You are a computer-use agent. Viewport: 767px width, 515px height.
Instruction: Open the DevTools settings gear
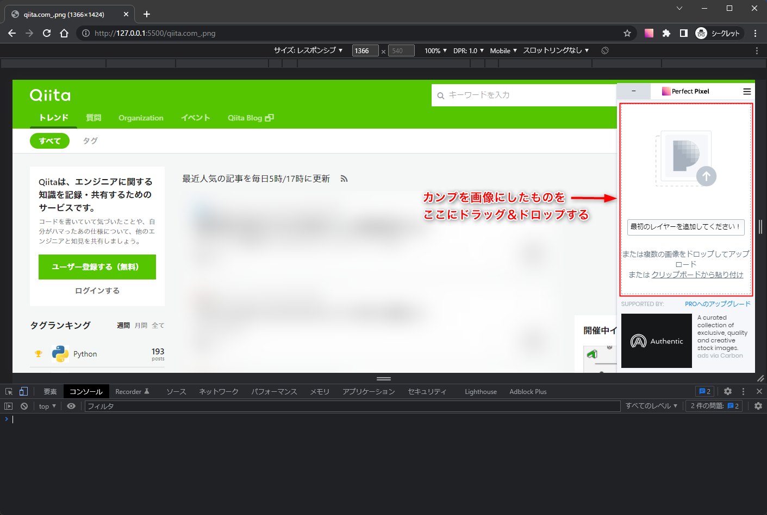(728, 391)
